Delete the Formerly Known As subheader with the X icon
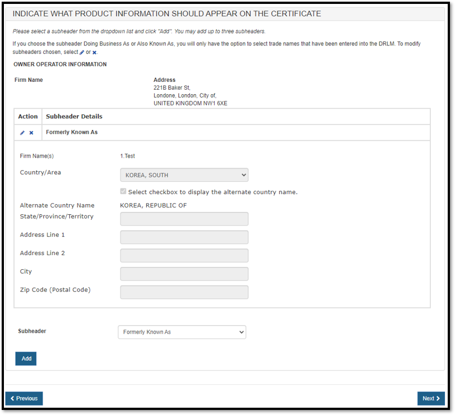Screen dimensions: 455x415 31,133
